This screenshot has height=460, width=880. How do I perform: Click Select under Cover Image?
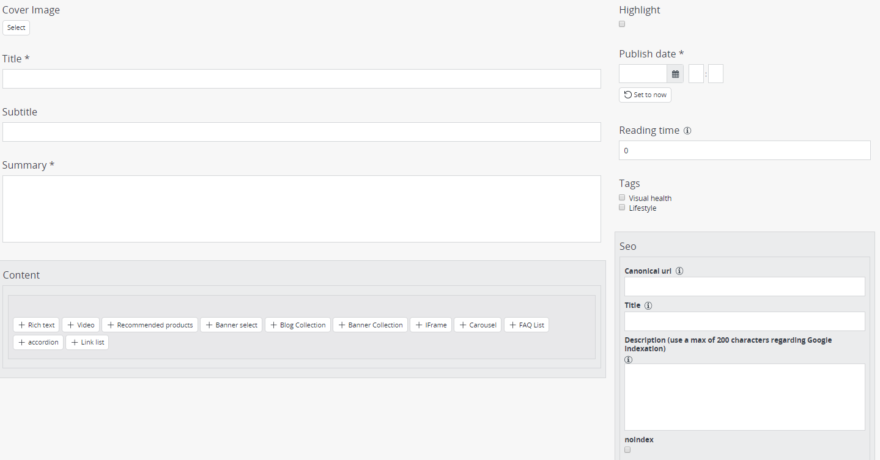click(16, 27)
